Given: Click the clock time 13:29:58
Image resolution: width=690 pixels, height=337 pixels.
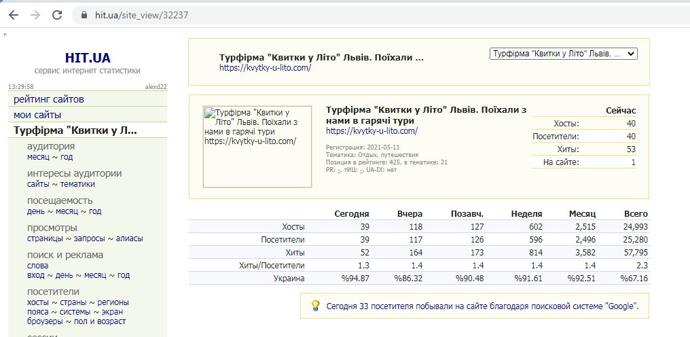Looking at the screenshot, I should (x=21, y=87).
